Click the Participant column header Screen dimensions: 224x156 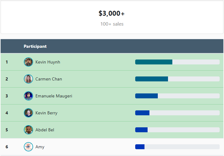[35, 46]
